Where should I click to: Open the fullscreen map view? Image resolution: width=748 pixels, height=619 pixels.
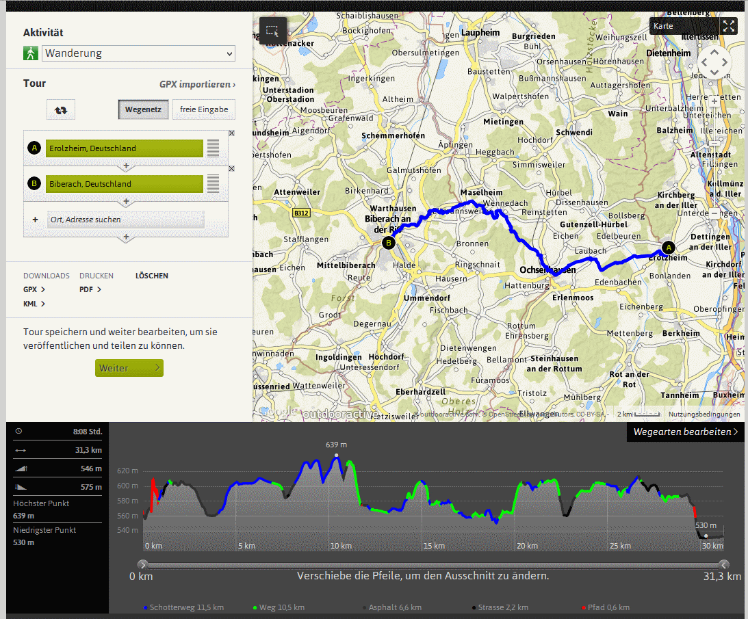point(729,26)
